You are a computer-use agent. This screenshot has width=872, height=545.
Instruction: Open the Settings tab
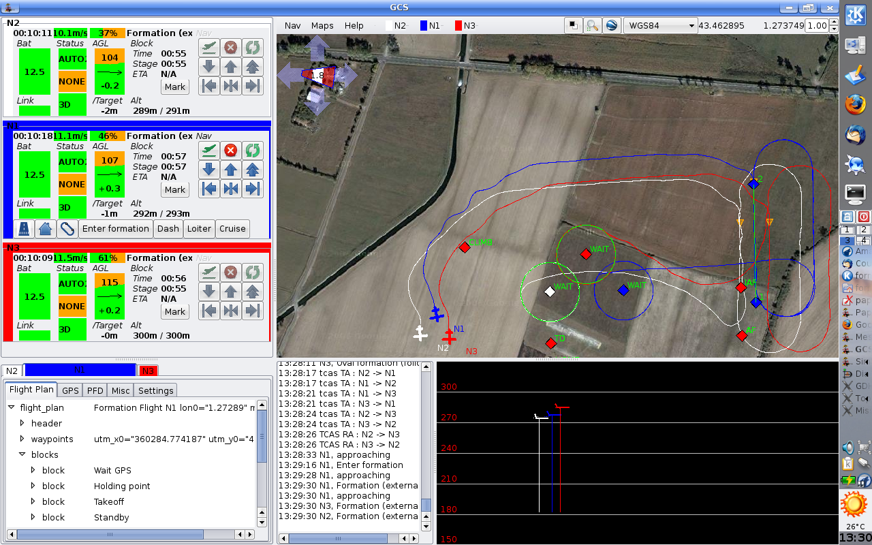(155, 390)
